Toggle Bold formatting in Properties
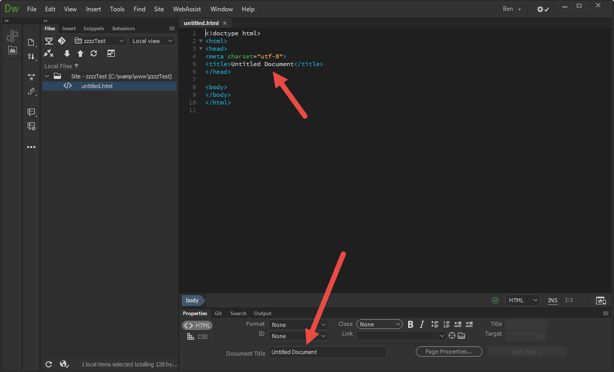Image resolution: width=614 pixels, height=372 pixels. click(410, 324)
